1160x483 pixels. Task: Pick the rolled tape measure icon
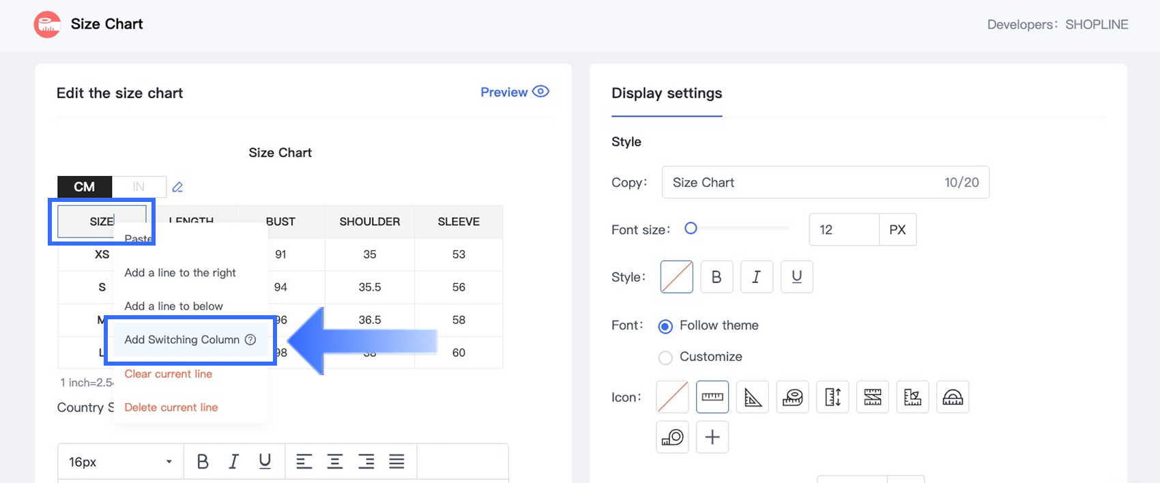coord(792,397)
